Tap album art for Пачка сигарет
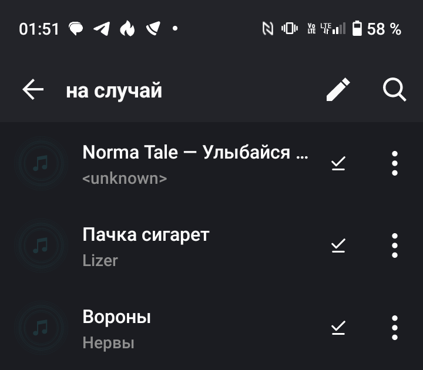Viewport: 423px width, 370px height. point(41,245)
